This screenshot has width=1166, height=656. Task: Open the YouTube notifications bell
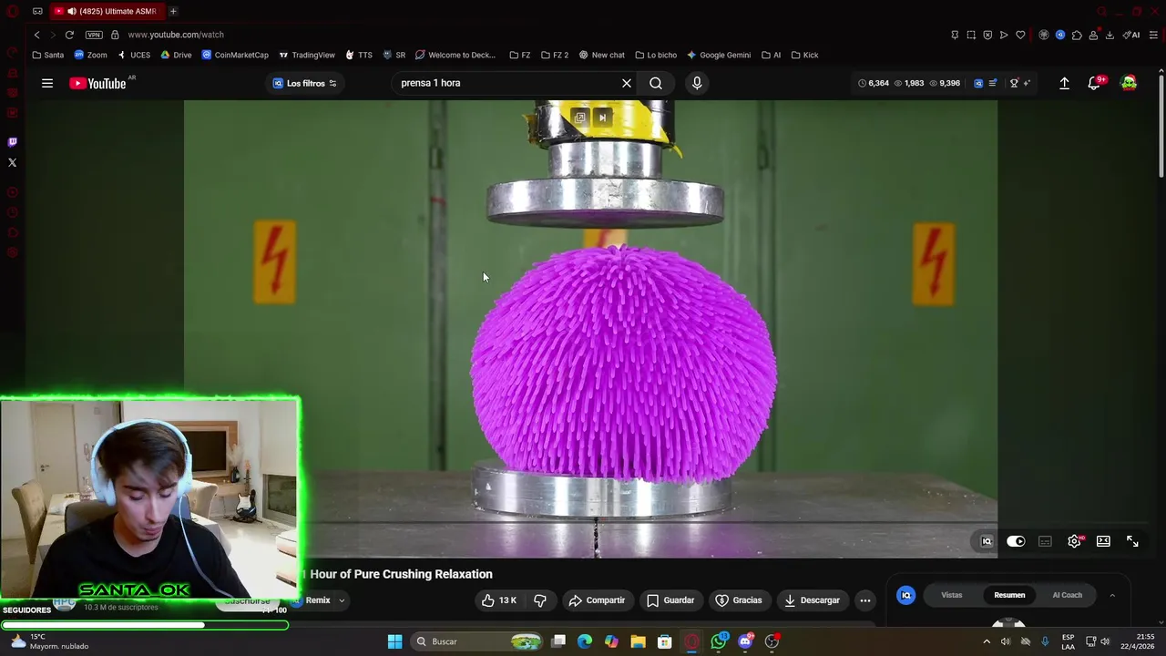1094,83
